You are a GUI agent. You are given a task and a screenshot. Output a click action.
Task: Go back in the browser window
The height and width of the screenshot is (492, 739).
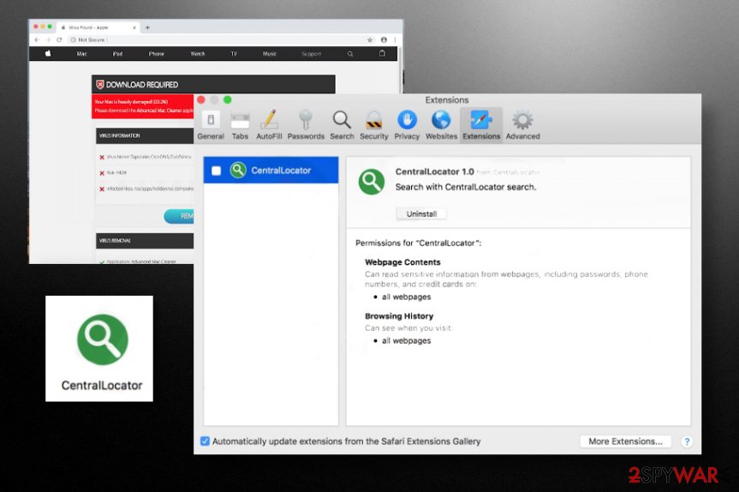(37, 39)
